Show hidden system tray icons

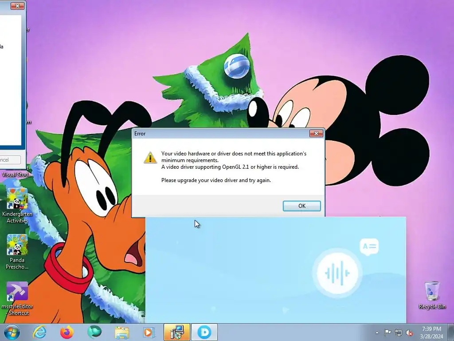[377, 333]
